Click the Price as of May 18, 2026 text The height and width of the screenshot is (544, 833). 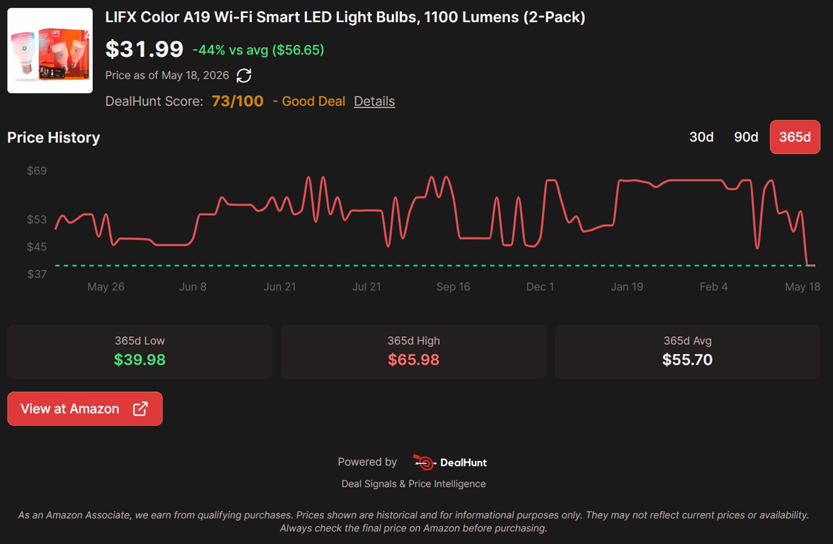click(167, 75)
